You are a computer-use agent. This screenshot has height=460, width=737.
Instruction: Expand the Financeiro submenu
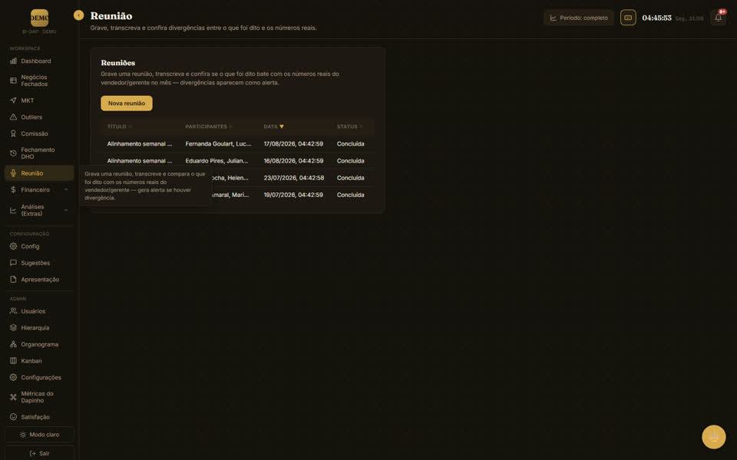(x=39, y=189)
